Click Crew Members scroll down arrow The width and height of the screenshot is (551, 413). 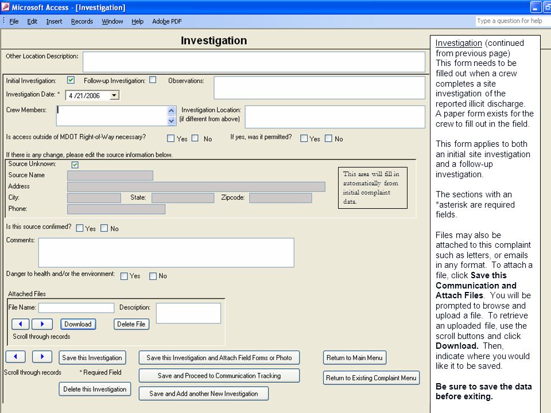171,120
